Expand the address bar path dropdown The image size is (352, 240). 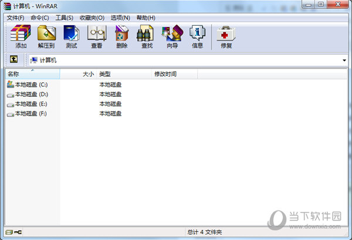pos(344,60)
